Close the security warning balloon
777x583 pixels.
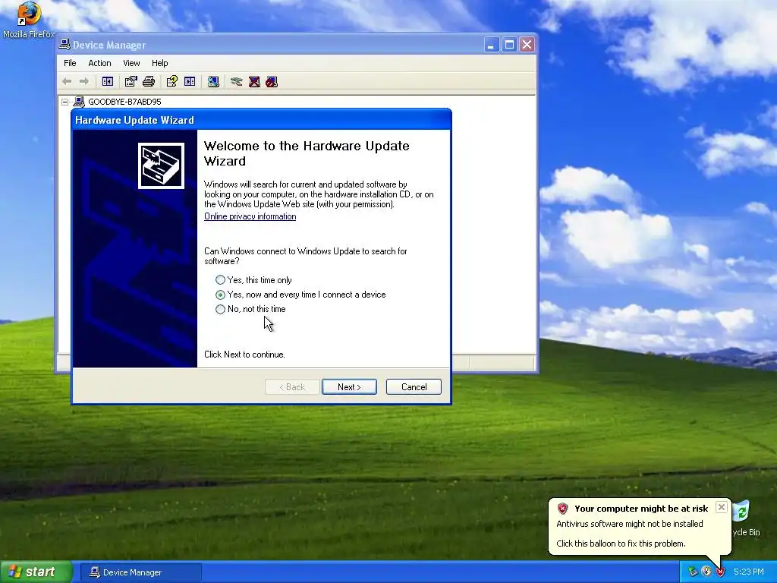tap(722, 507)
